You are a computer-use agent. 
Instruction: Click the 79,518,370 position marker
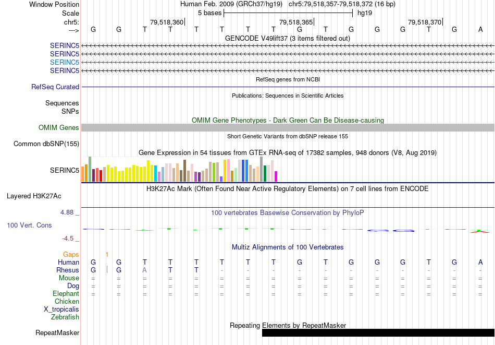(425, 22)
